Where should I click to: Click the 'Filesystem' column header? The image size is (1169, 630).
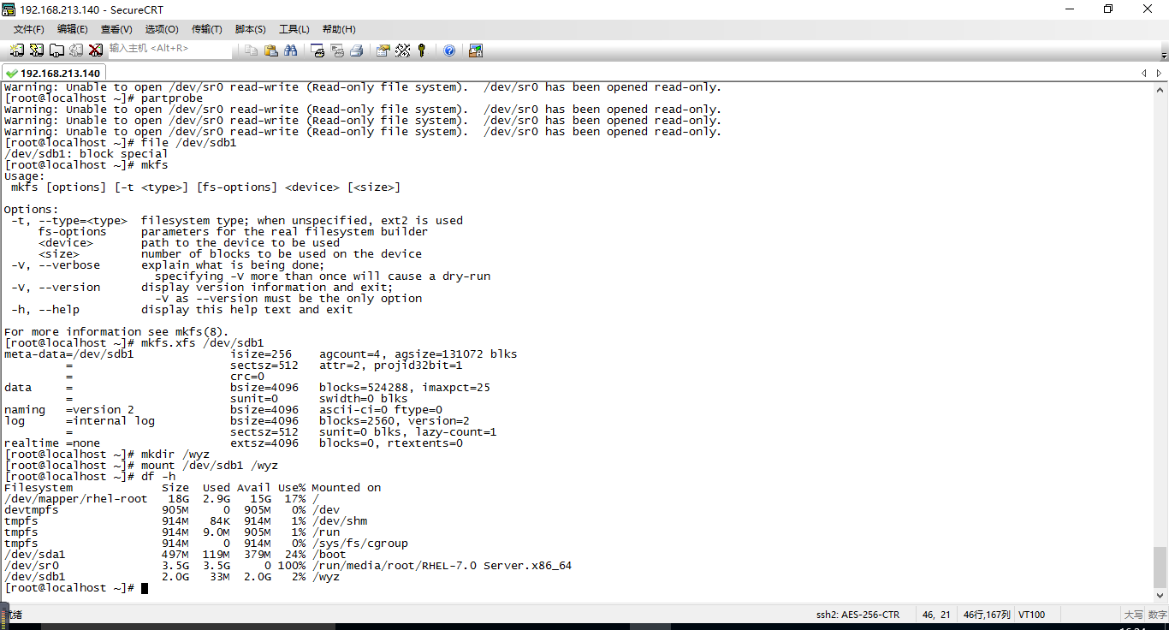(39, 488)
